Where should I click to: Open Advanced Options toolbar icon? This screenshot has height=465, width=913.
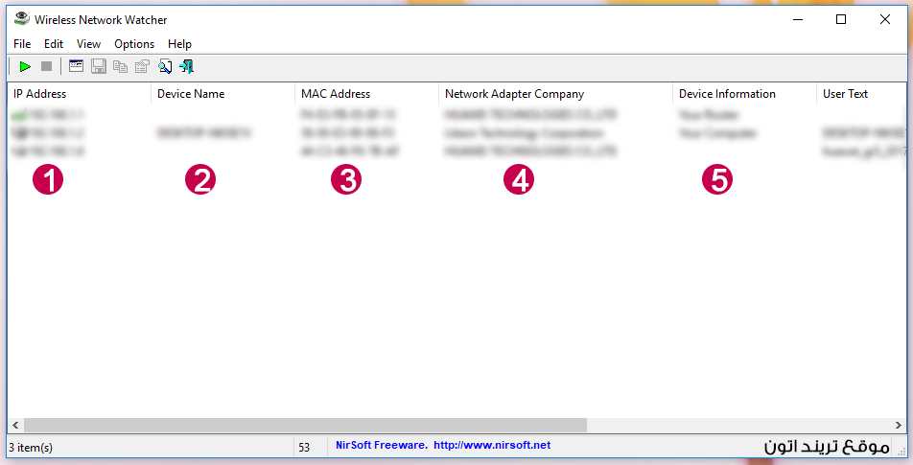coord(77,66)
